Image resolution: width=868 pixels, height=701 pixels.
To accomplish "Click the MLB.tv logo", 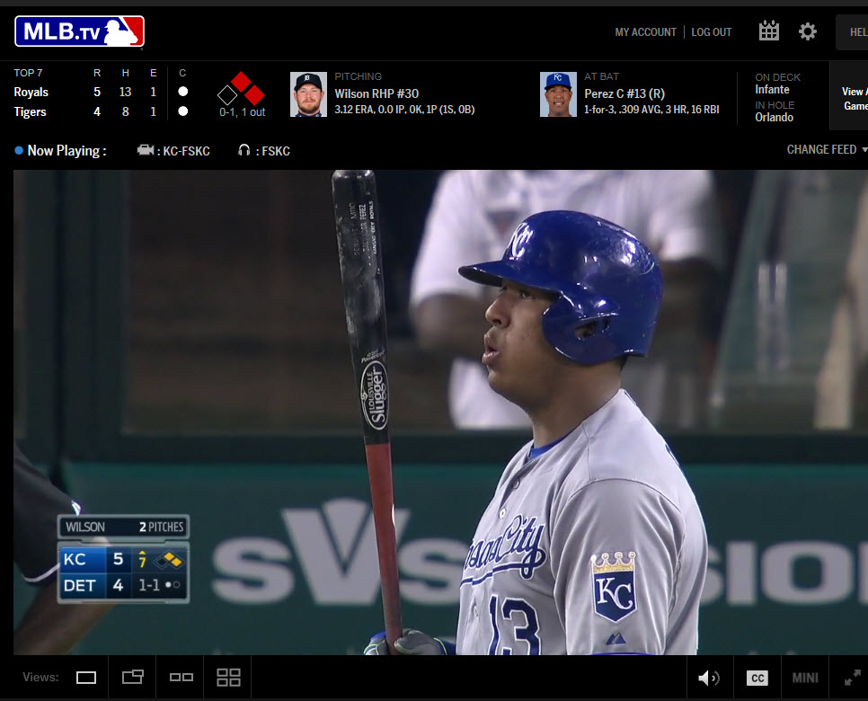I will pos(79,31).
